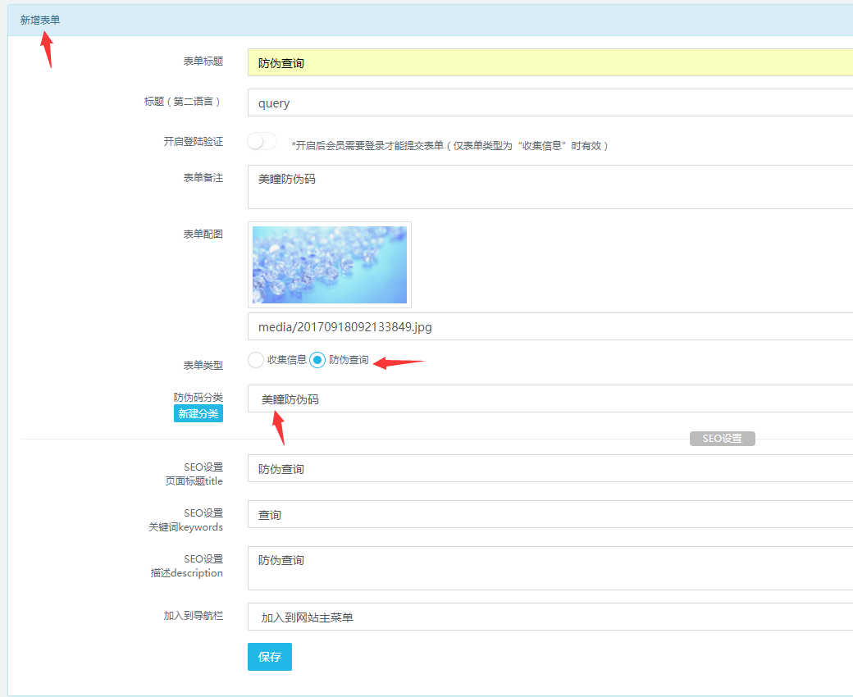The width and height of the screenshot is (853, 697).
Task: Open the 防伪码分类 dropdown
Action: (x=550, y=399)
